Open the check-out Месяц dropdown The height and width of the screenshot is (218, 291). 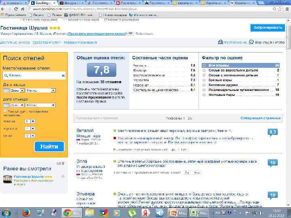[41, 105]
